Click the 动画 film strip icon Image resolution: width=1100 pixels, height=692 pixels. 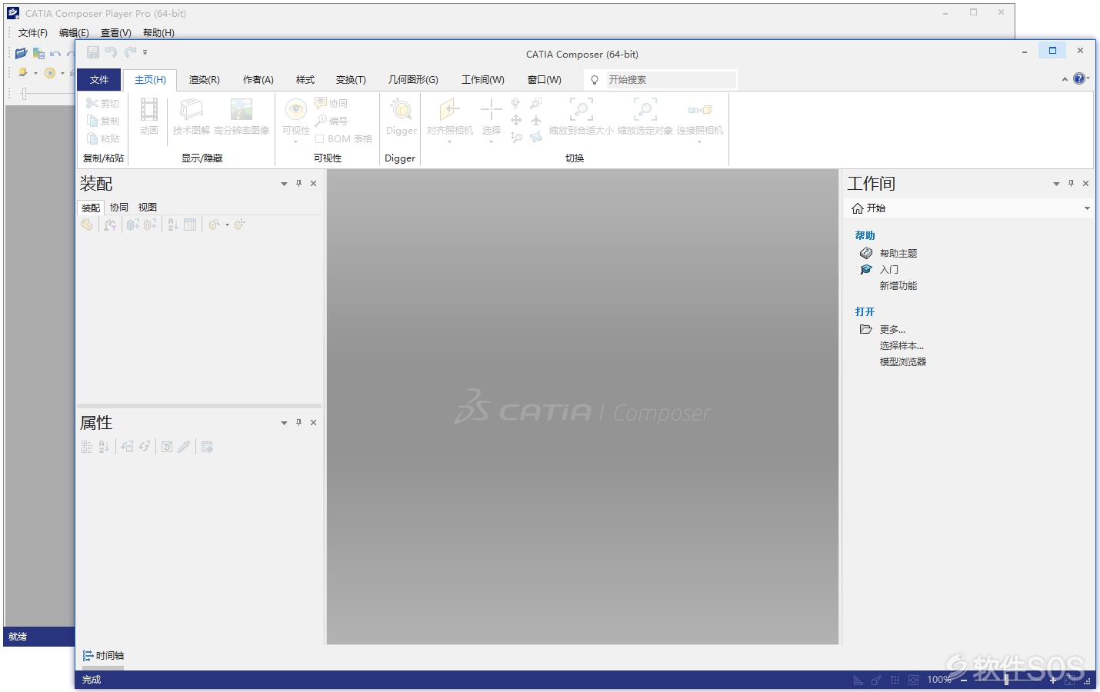click(x=149, y=109)
